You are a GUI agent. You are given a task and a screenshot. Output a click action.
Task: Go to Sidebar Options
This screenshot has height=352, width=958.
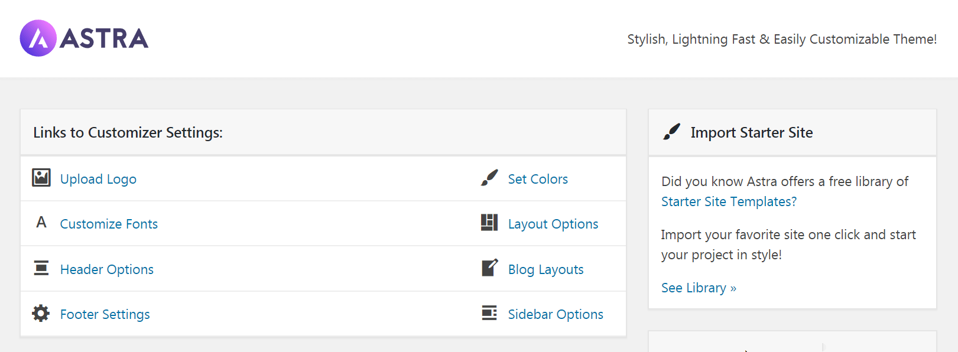pyautogui.click(x=556, y=314)
